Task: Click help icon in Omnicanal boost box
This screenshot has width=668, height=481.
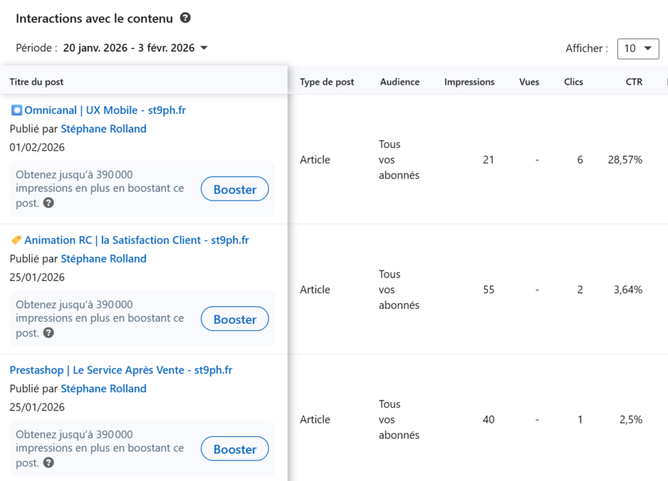Action: [48, 203]
